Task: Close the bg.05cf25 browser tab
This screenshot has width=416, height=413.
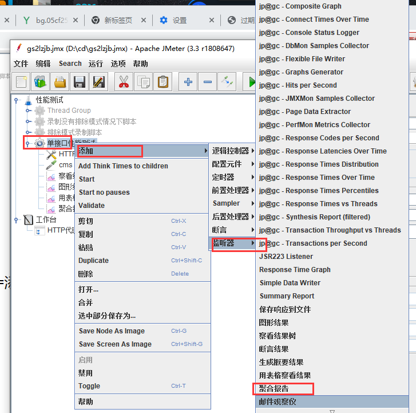Action: coord(76,20)
